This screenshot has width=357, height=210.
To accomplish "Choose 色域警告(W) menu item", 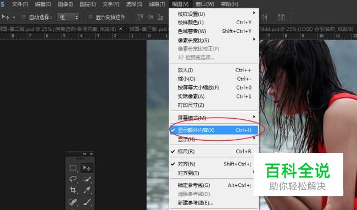I will [214, 31].
